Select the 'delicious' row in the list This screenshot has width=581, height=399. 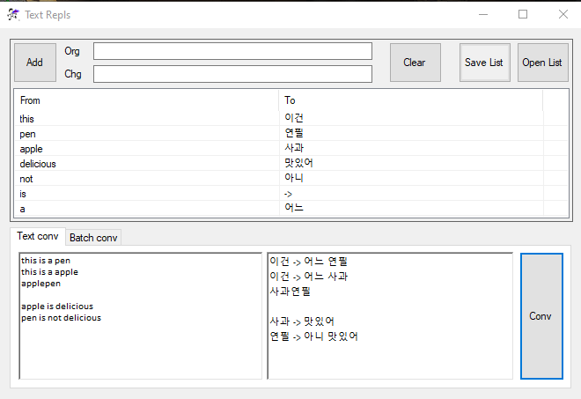(x=290, y=164)
